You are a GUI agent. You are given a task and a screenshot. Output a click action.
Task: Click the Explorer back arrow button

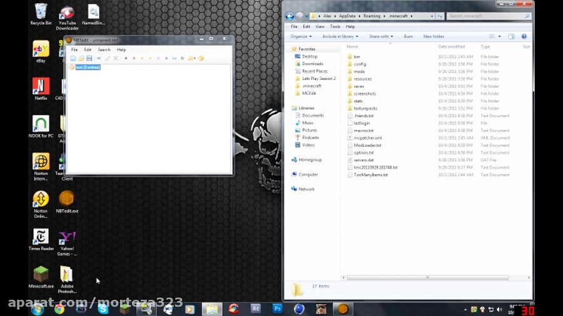pos(290,16)
